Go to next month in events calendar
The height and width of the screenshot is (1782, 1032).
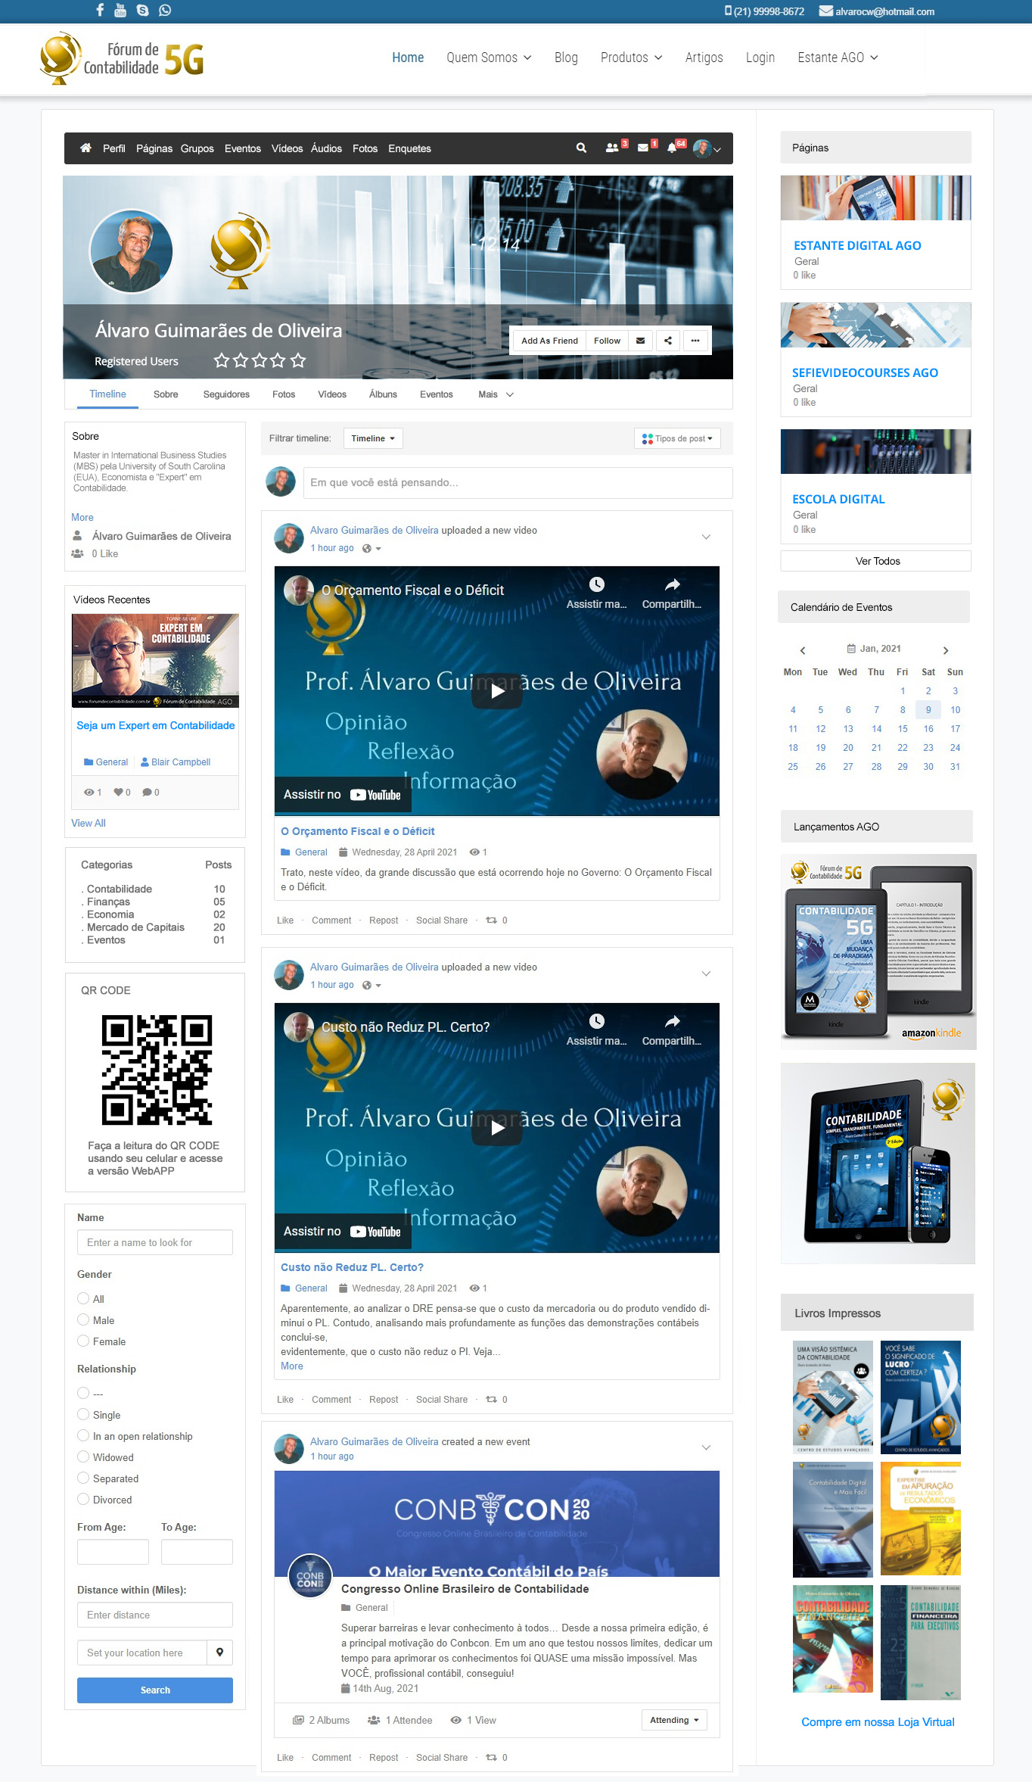pyautogui.click(x=945, y=650)
